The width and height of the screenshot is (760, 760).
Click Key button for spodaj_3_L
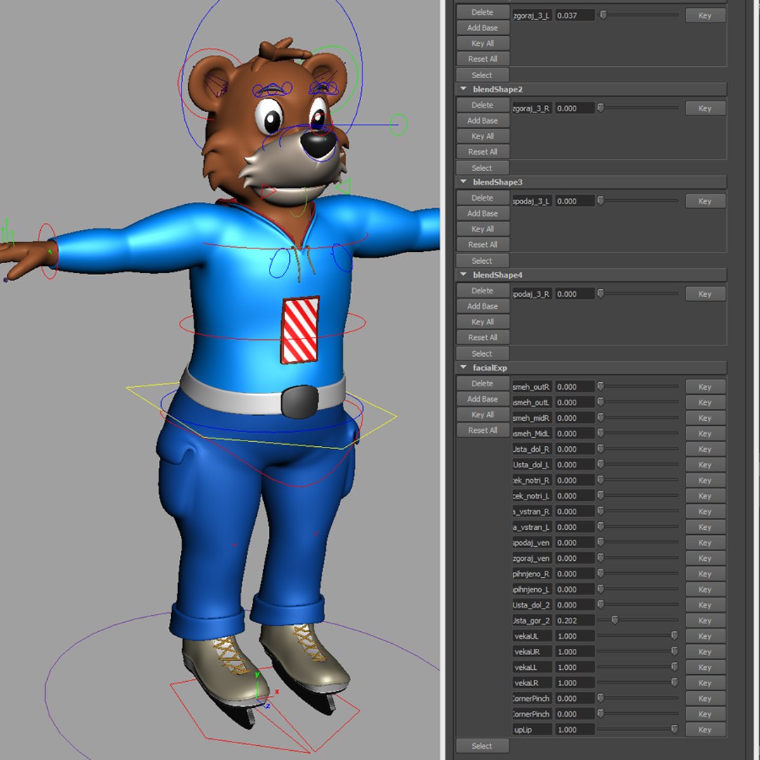pos(705,201)
